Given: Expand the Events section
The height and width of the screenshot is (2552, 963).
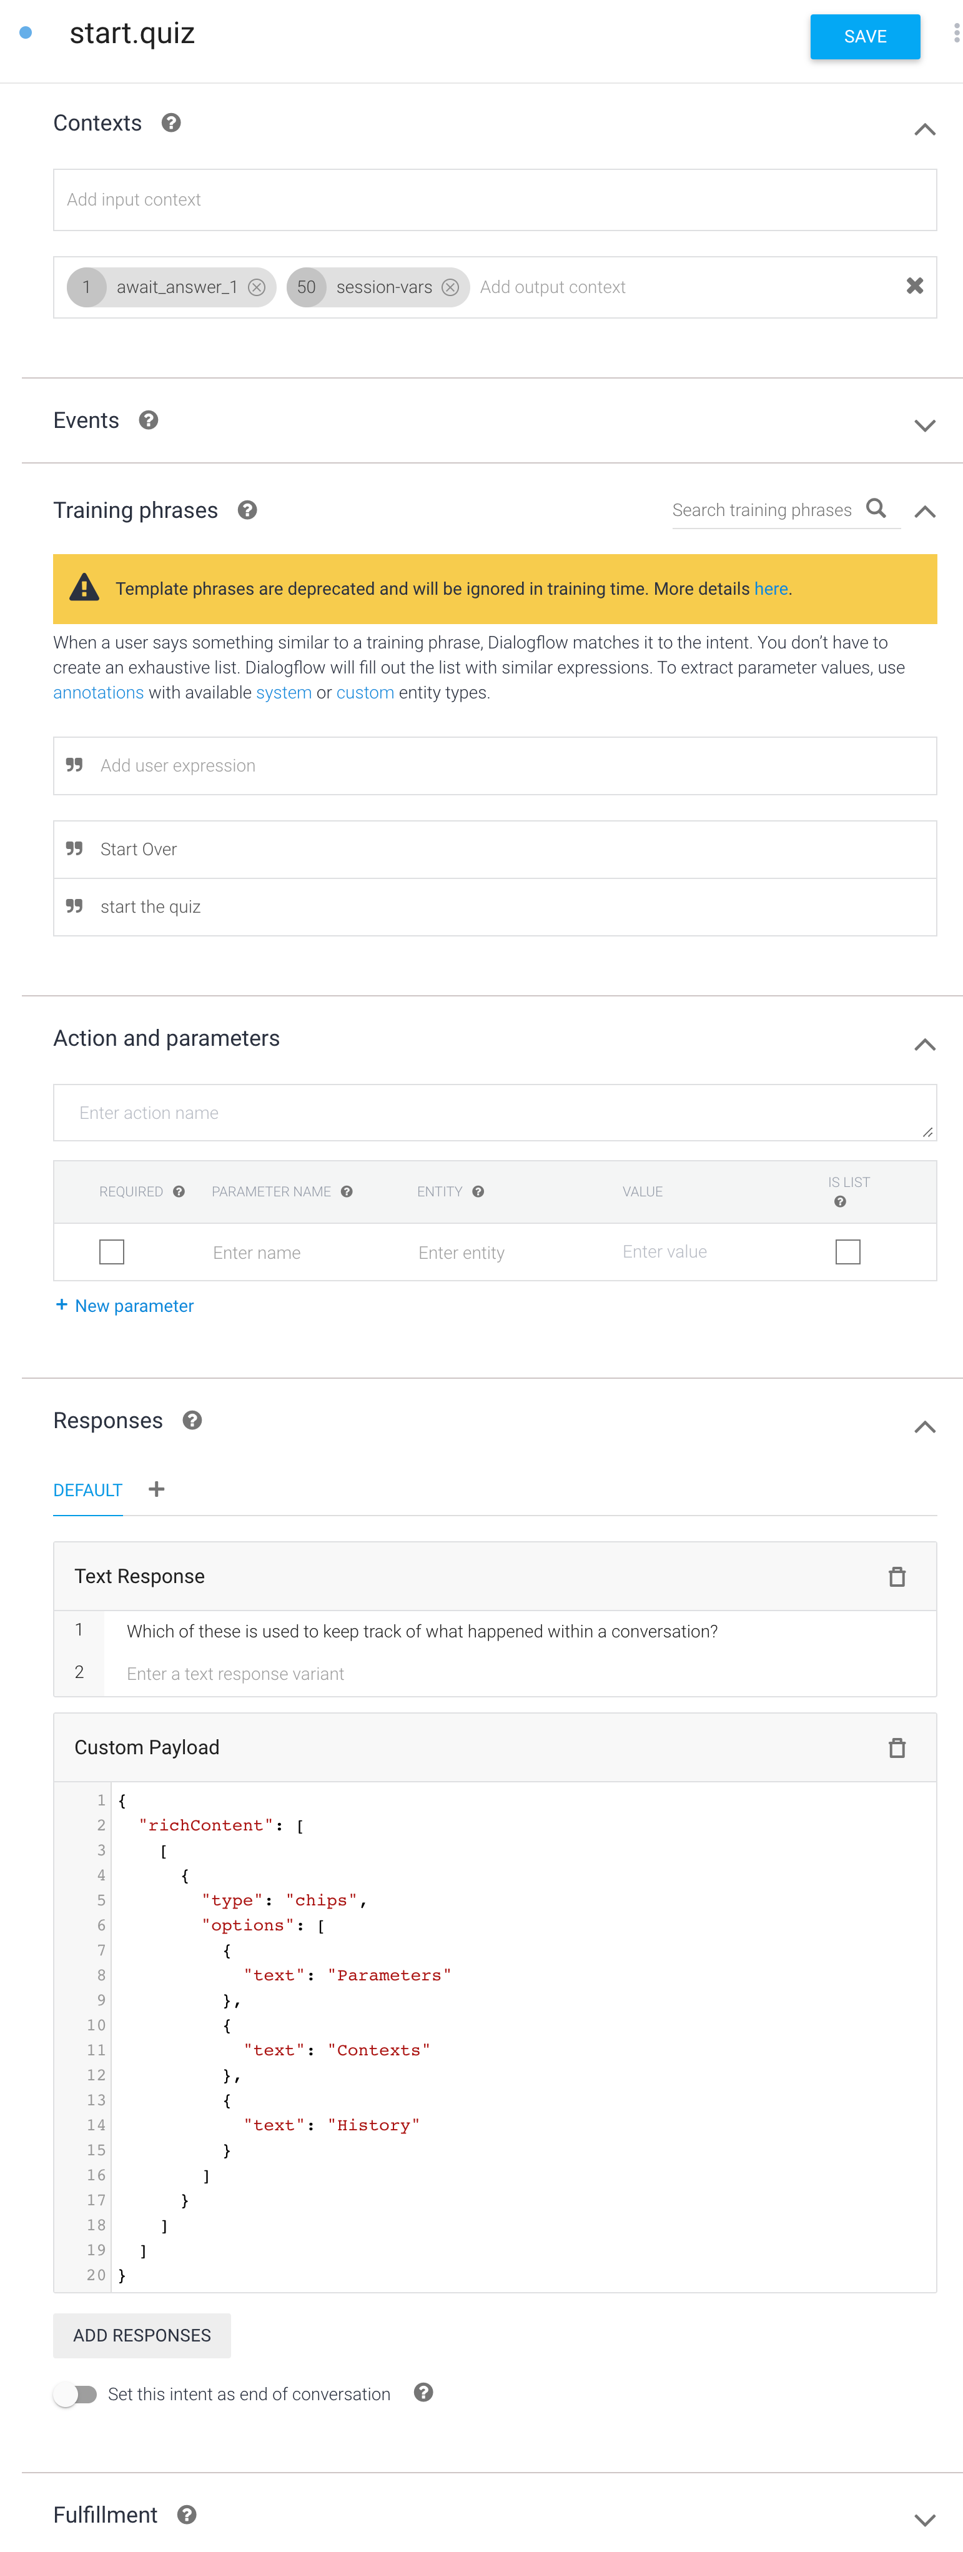Looking at the screenshot, I should coord(924,426).
